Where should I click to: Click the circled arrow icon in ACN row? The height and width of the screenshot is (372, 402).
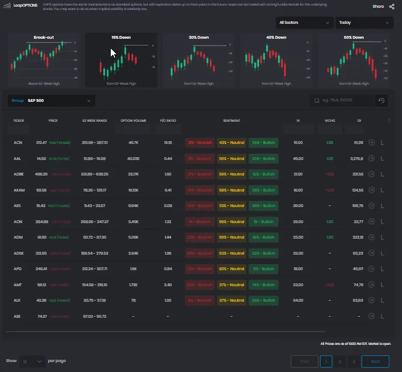tap(371, 142)
